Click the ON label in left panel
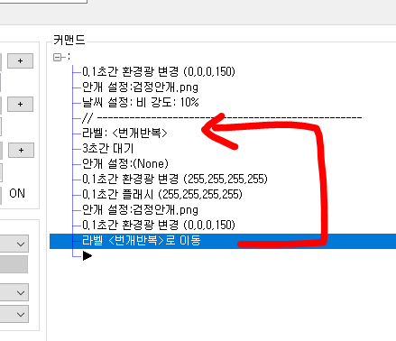The width and height of the screenshot is (396, 341). coord(17,193)
